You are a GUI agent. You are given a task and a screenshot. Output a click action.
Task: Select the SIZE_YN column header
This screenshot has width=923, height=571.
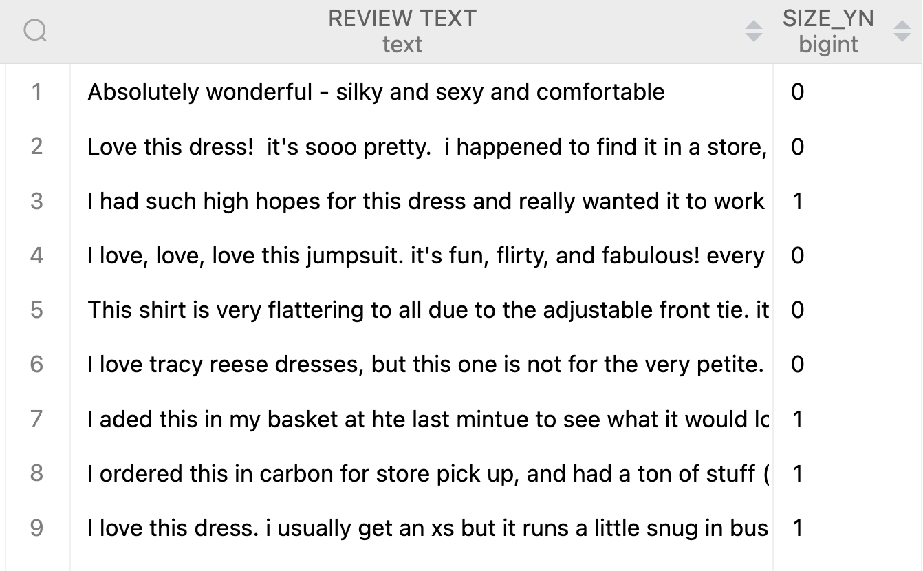point(828,31)
